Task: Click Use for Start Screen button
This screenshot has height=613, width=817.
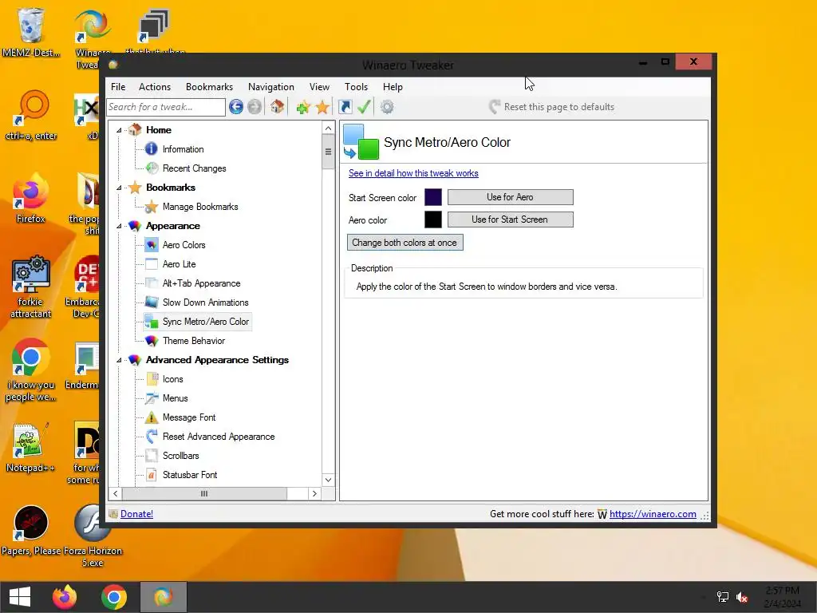Action: point(510,219)
